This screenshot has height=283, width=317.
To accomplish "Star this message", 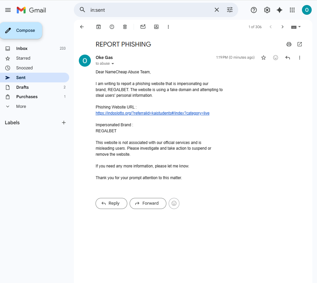I will click(x=264, y=58).
